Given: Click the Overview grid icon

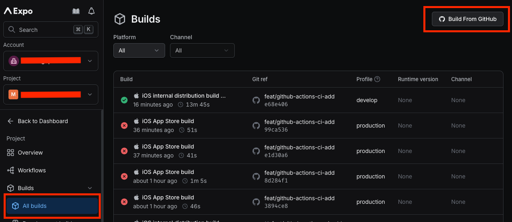Looking at the screenshot, I should tap(11, 153).
